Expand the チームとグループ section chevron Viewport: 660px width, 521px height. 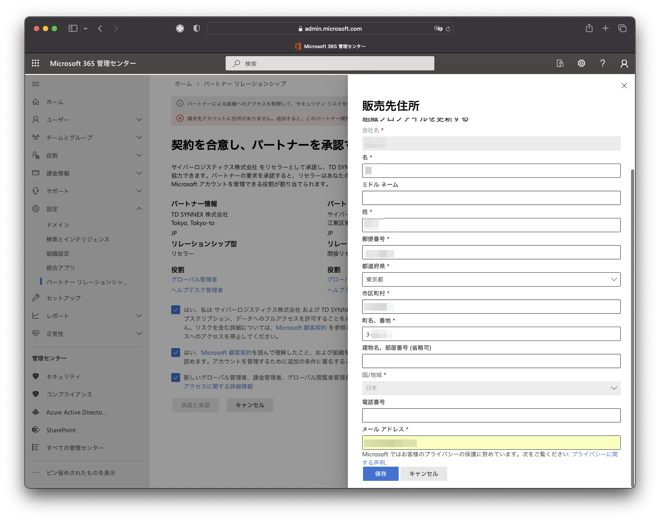[139, 137]
